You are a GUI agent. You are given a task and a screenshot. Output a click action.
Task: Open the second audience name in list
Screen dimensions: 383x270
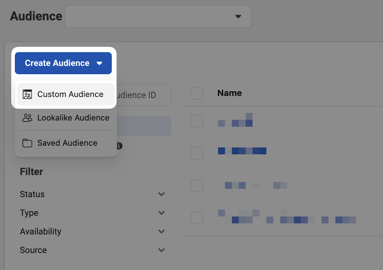coord(242,151)
